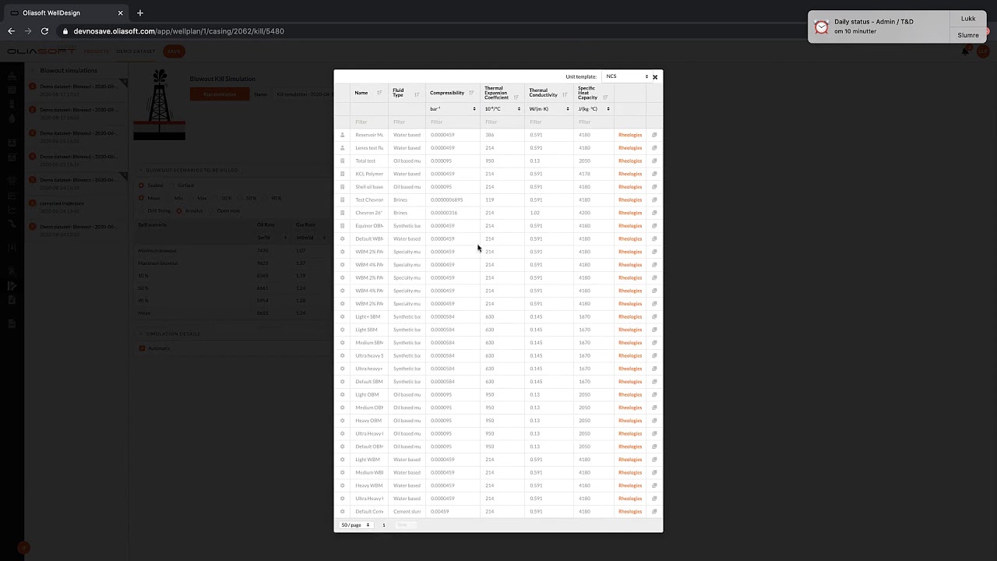Click the copy icon on the Reservoir fluid row

click(x=654, y=135)
